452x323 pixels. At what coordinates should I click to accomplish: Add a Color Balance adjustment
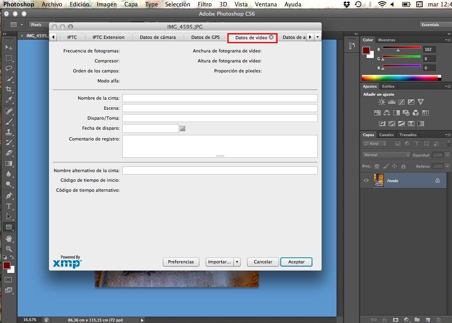click(387, 113)
